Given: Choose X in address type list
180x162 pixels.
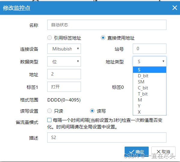Looking at the screenshot, I should tap(150, 112).
